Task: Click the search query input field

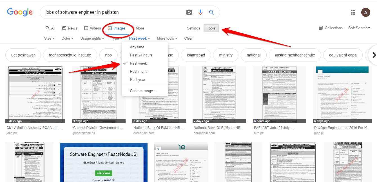Action: [x=113, y=12]
